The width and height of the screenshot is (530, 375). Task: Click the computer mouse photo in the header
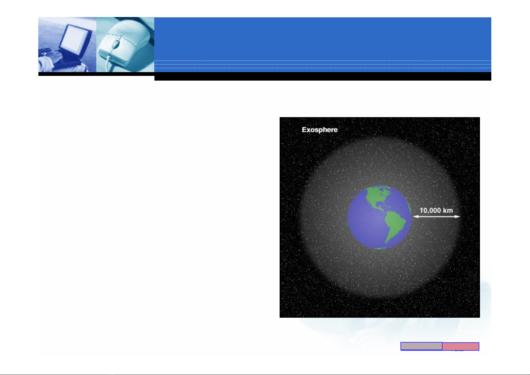click(x=125, y=45)
